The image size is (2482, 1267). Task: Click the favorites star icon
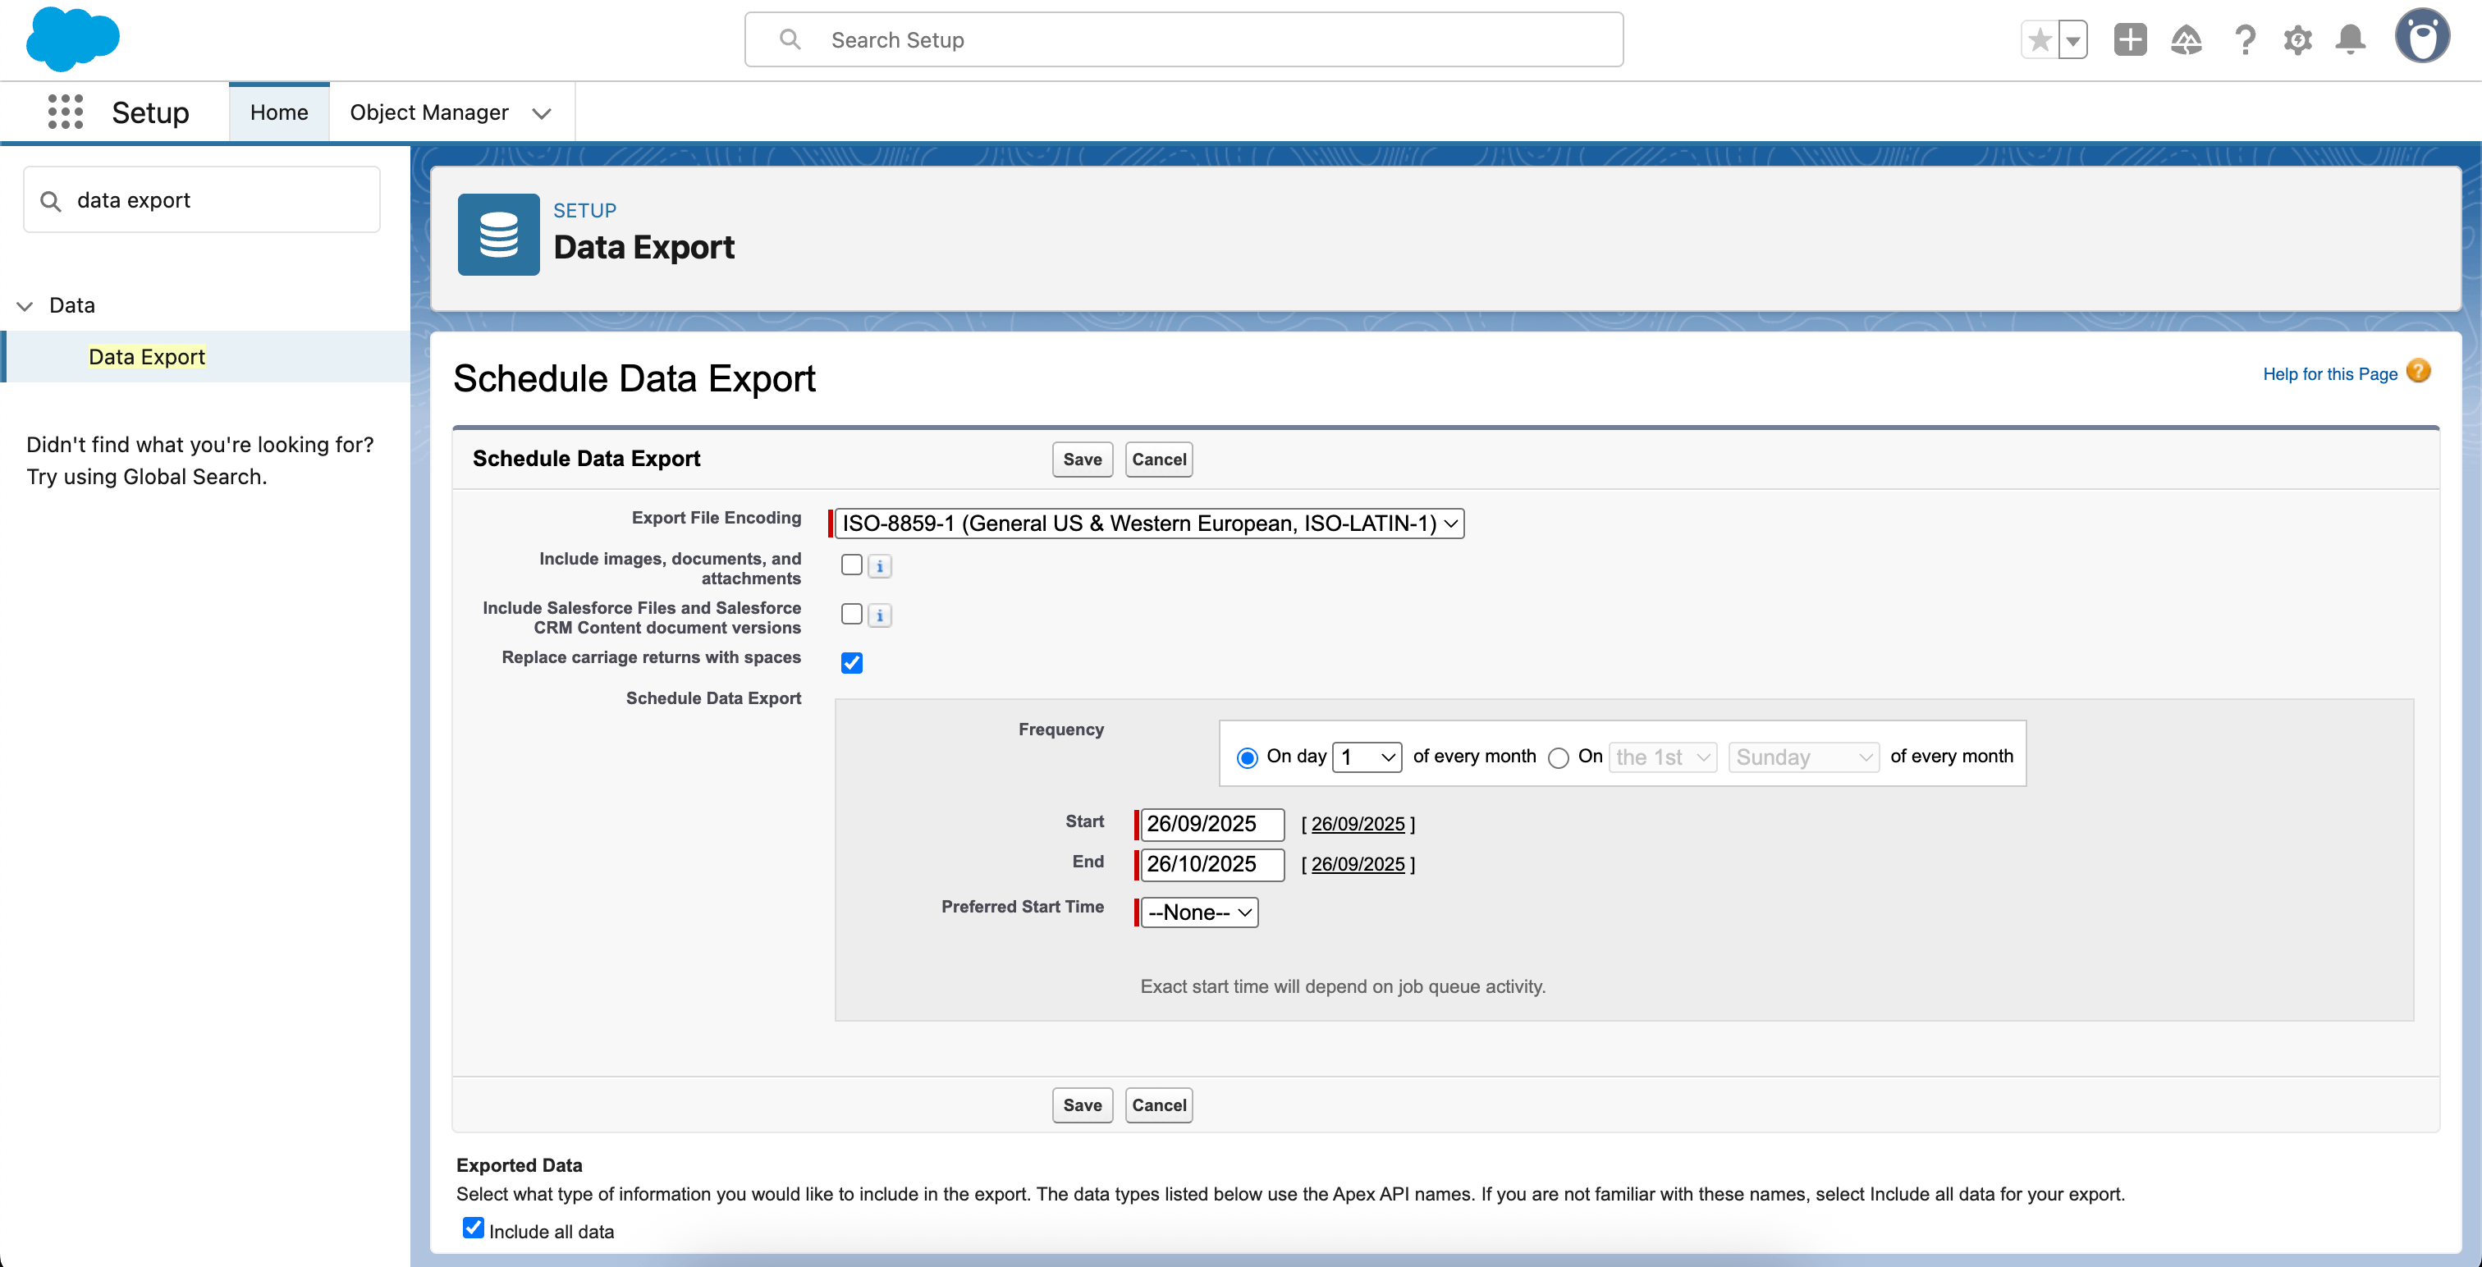[x=2040, y=39]
